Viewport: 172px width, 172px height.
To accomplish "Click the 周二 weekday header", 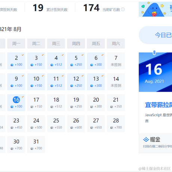I will (36, 43).
